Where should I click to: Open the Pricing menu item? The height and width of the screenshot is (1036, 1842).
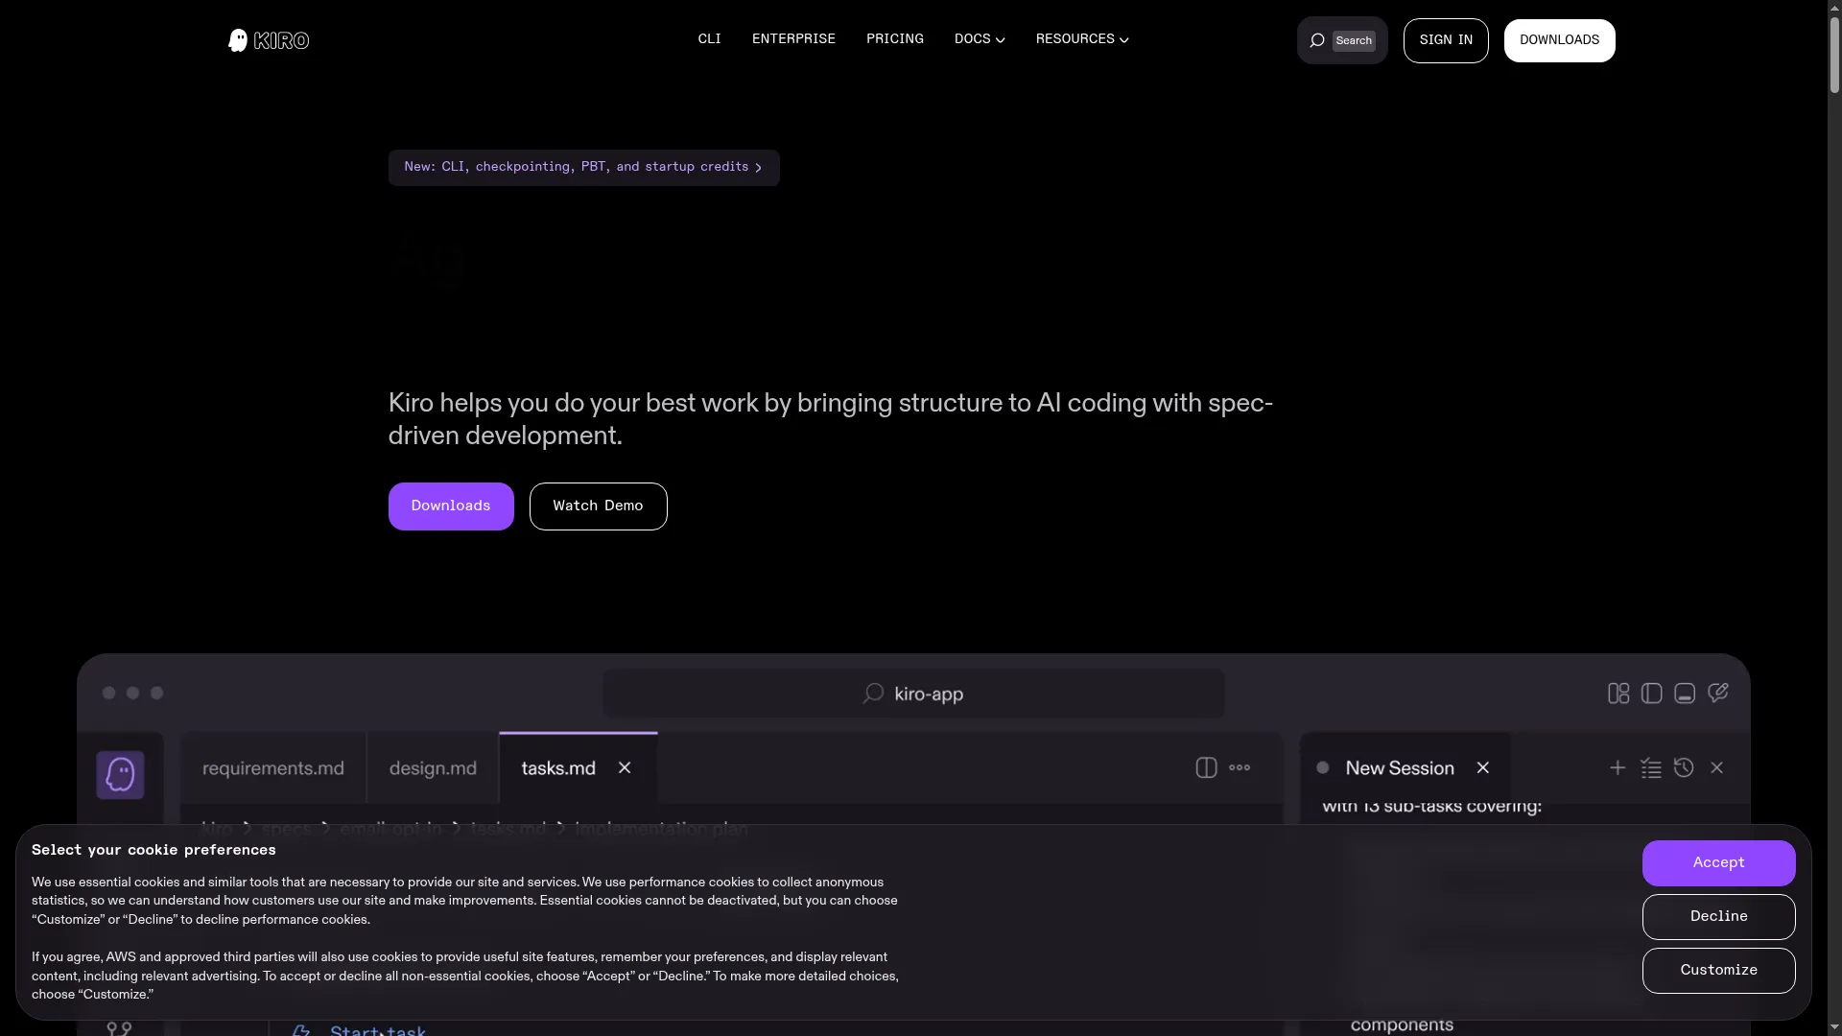tap(894, 39)
